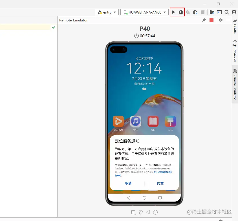Tap 同意 to agree location service
Screen dimensions: 238x221
pos(160,183)
